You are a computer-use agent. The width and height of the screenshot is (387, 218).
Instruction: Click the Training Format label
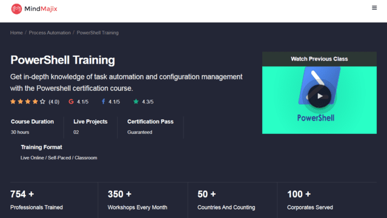click(x=41, y=147)
